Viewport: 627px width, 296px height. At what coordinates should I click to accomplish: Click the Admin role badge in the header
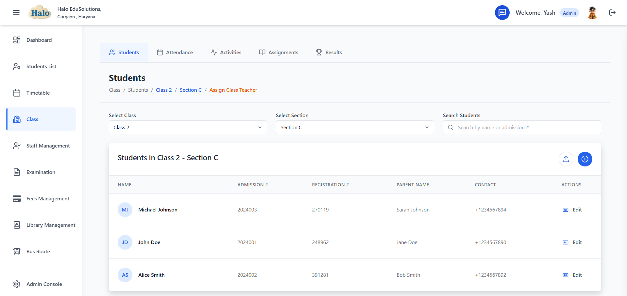(x=569, y=12)
